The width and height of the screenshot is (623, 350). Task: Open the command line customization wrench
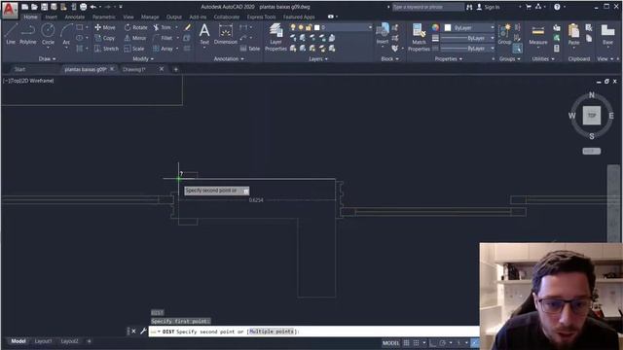point(143,331)
